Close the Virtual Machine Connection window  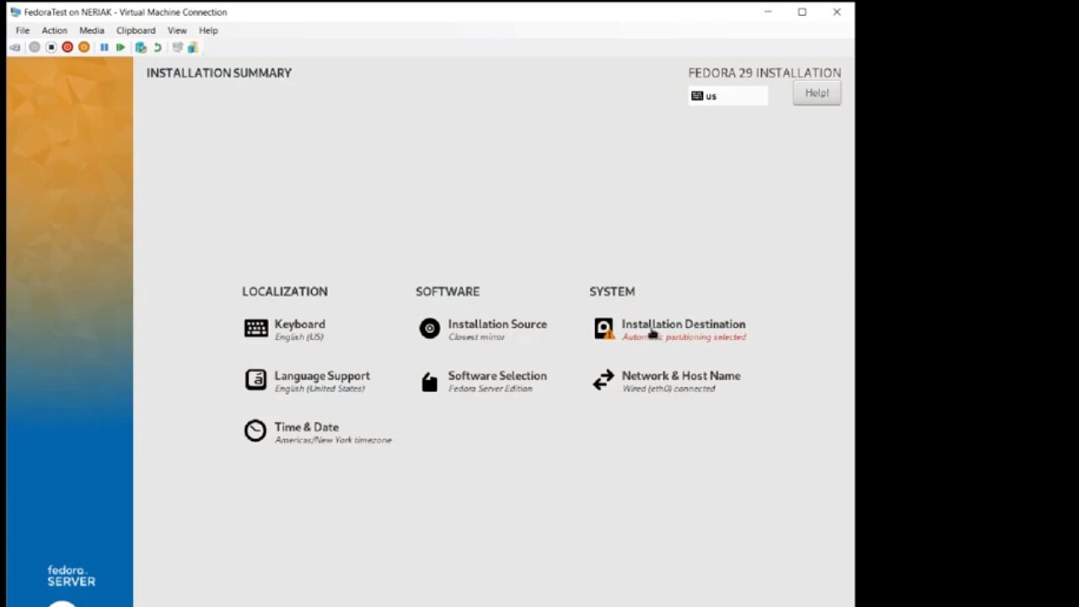tap(836, 12)
